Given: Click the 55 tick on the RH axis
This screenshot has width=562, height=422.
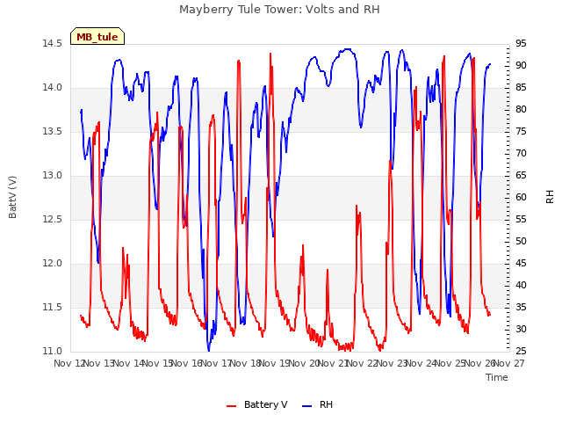Looking at the screenshot, I should pos(521,220).
